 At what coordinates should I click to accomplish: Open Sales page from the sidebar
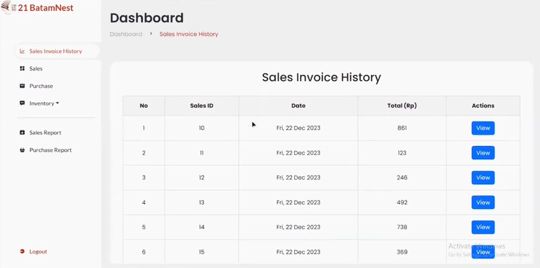click(x=36, y=68)
